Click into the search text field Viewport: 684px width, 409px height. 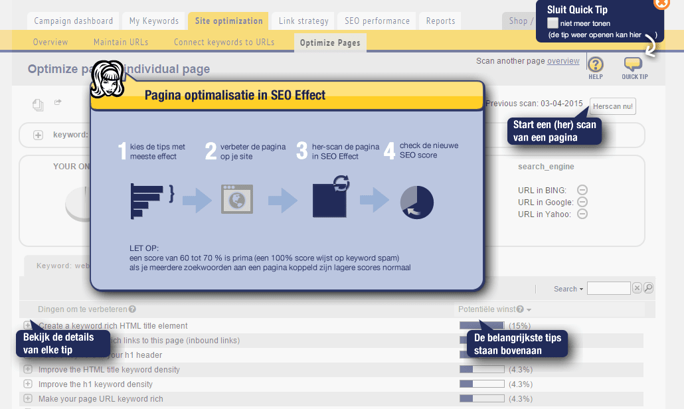coord(608,288)
